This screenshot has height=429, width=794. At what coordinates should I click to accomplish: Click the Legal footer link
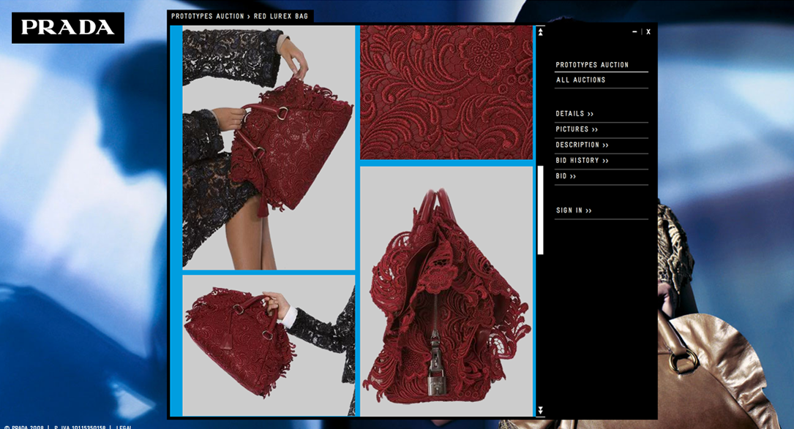click(x=124, y=427)
